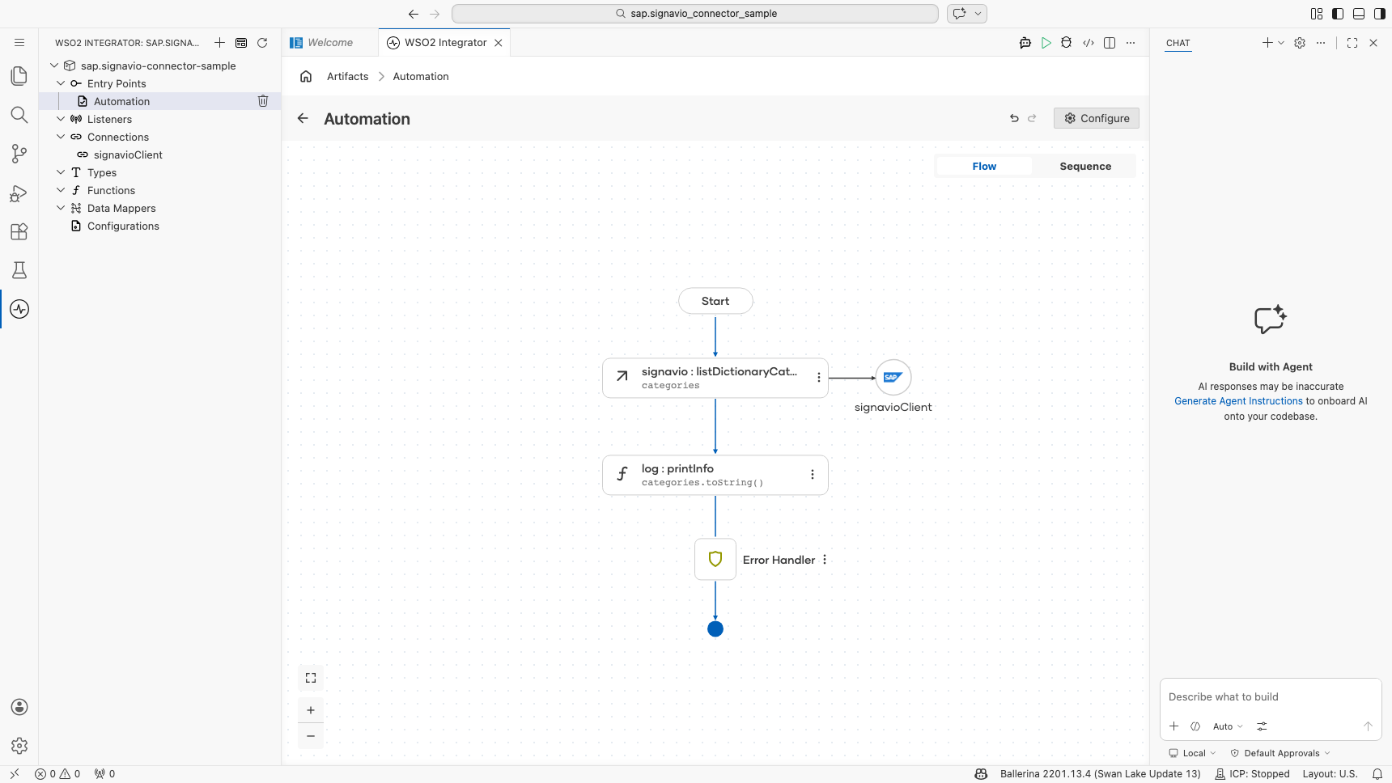Open the Search view in activity bar
This screenshot has width=1392, height=783.
(x=19, y=115)
